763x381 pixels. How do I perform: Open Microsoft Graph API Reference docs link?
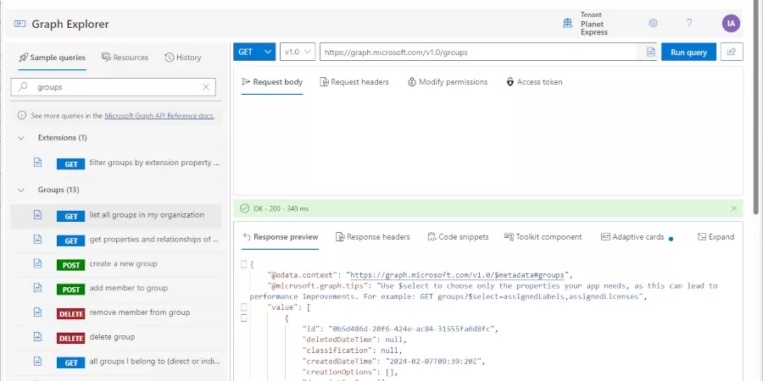(159, 115)
